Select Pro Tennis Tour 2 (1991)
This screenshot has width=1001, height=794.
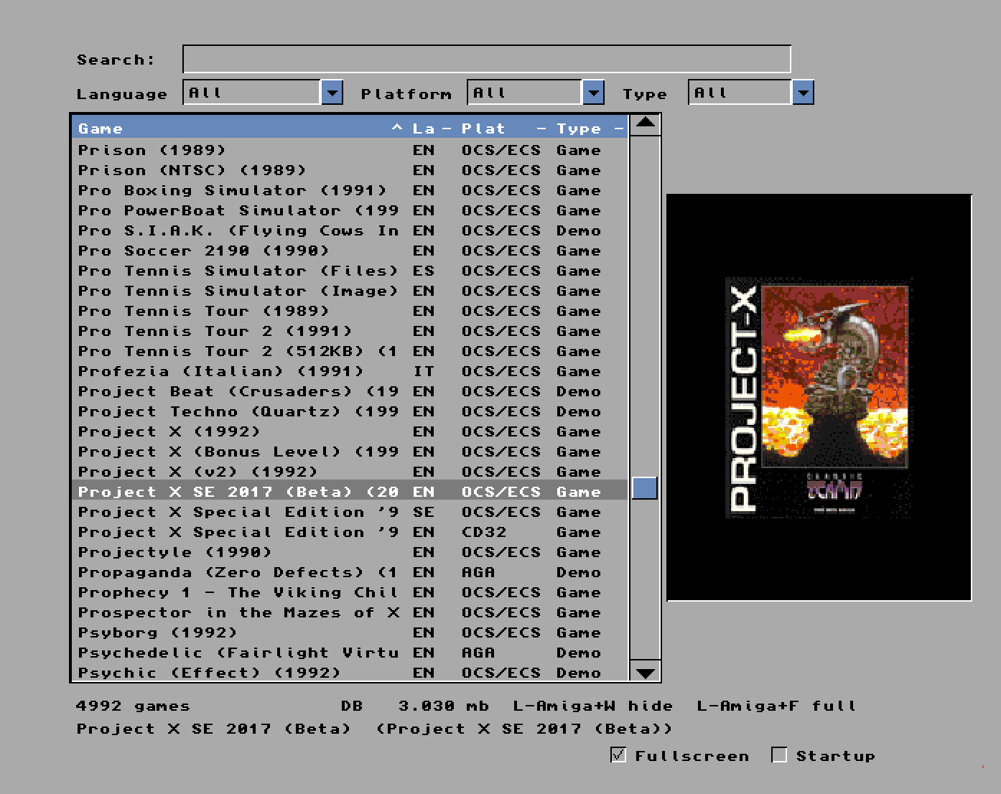350,331
